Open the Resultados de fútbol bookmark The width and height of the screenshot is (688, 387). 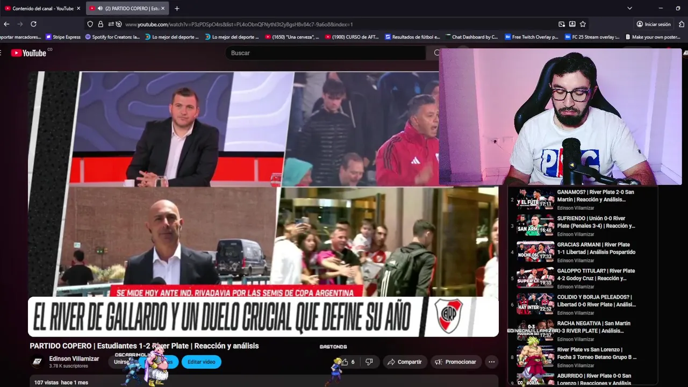pos(413,37)
